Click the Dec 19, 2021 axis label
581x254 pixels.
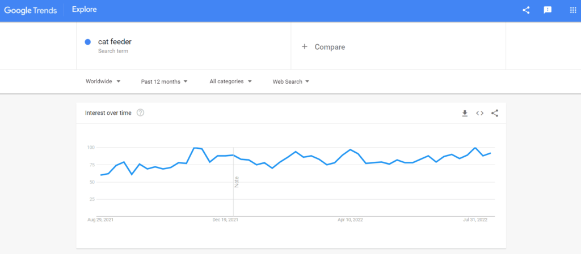[225, 219]
